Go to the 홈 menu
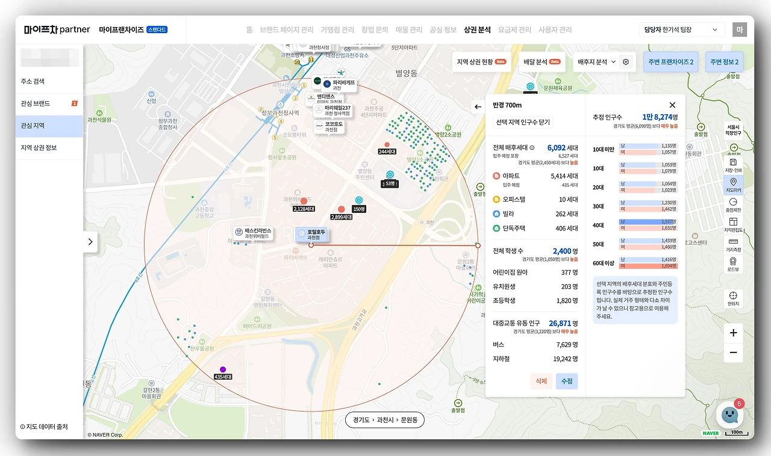The image size is (771, 456). [249, 29]
